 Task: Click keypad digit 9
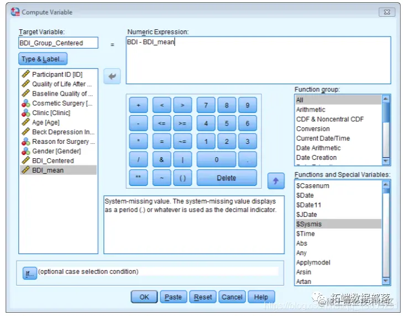click(x=247, y=105)
